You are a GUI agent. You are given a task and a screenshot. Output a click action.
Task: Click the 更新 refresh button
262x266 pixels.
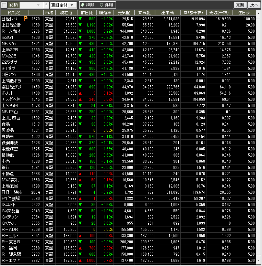[240, 5]
